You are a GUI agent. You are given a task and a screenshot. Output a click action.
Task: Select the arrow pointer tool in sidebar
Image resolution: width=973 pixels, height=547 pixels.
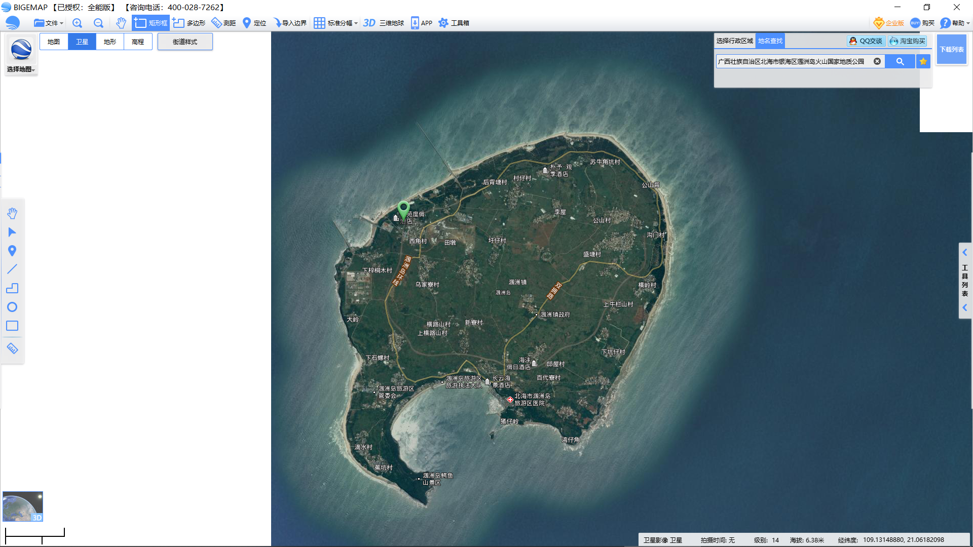[12, 232]
